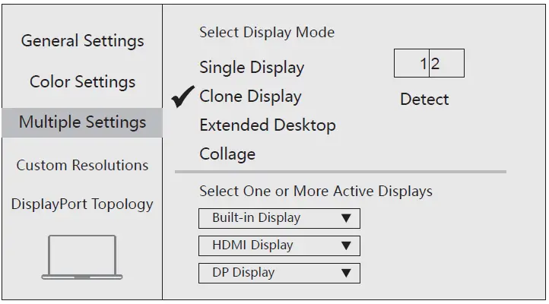Viewport: 549px width, 304px height.
Task: Choose Clone Display mode
Action: click(x=250, y=97)
